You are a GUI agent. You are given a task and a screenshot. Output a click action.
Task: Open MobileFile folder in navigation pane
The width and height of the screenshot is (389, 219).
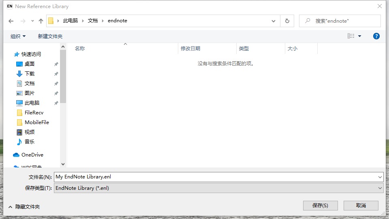click(x=37, y=122)
